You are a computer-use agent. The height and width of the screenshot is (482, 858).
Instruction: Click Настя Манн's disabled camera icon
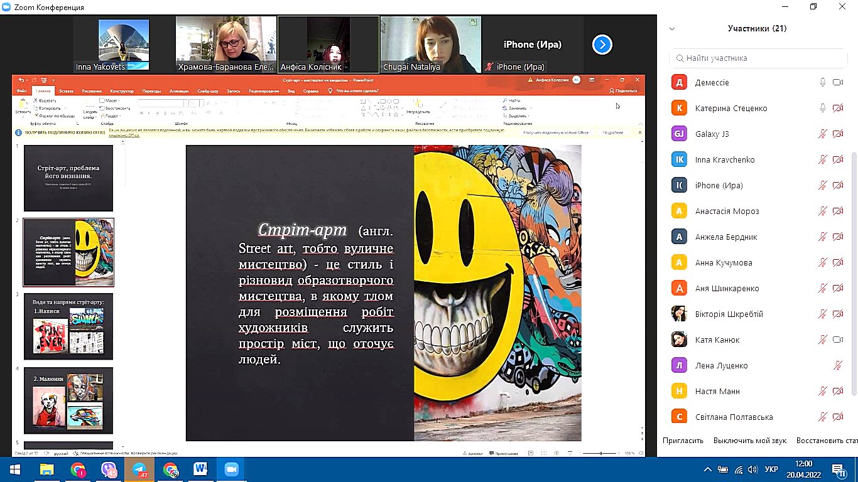click(x=837, y=391)
